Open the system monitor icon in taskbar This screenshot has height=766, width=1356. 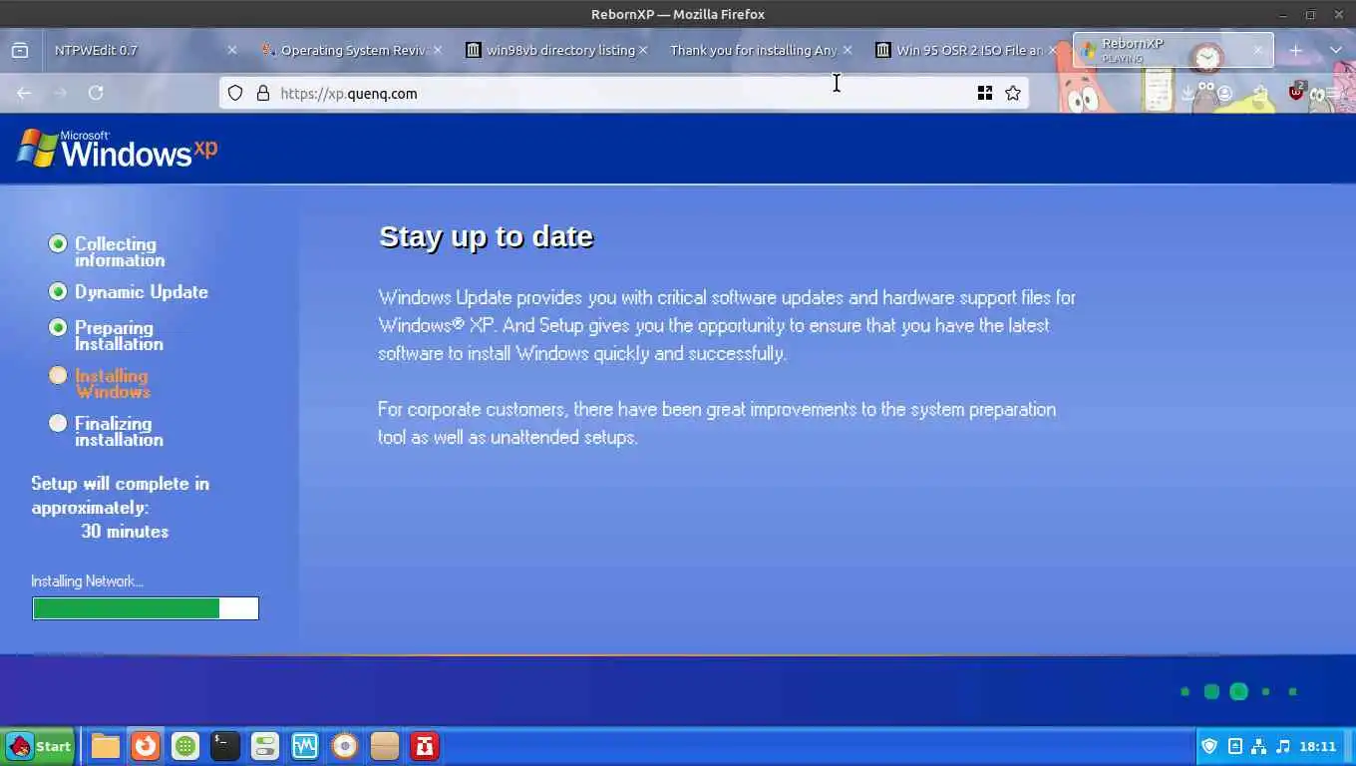point(305,746)
